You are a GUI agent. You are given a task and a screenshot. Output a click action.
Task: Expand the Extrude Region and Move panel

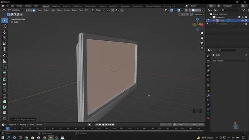coord(23,120)
